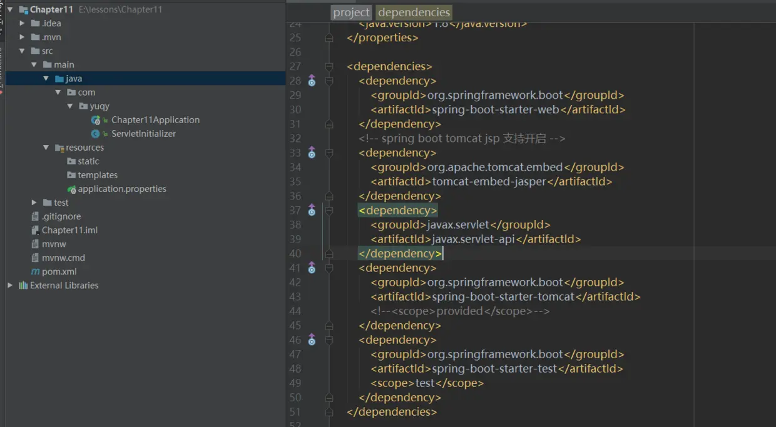Click fold end marker at line 51
The height and width of the screenshot is (427, 776).
tap(329, 411)
